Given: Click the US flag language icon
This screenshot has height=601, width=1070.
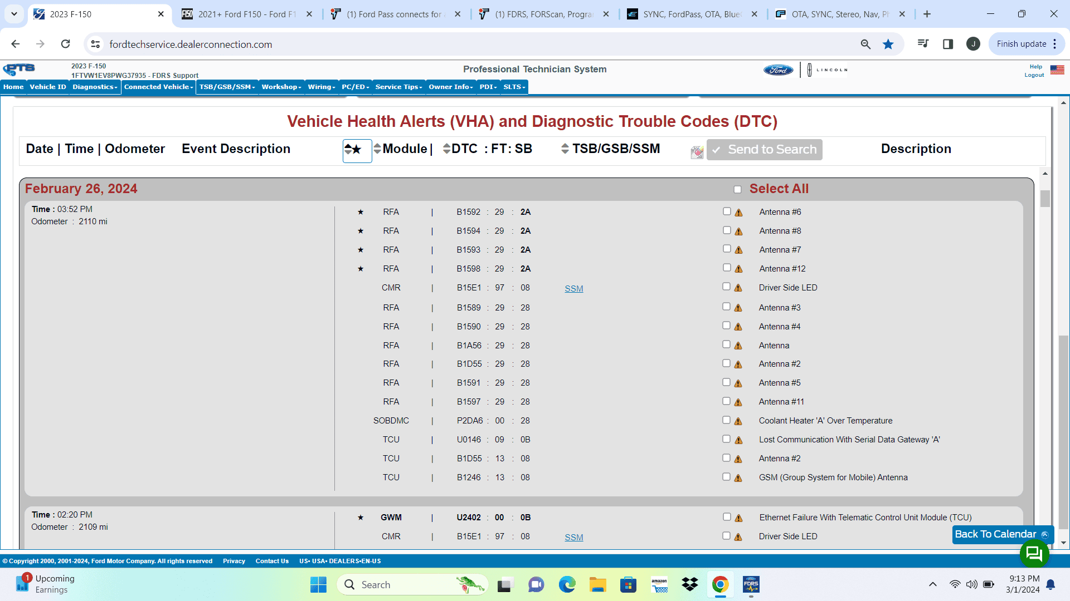Looking at the screenshot, I should [1057, 70].
